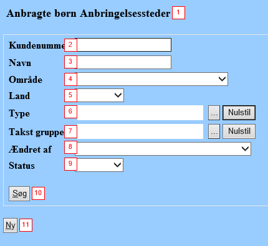The width and height of the screenshot is (268, 246).
Task: Click red marker 1 beside page title
Action: pyautogui.click(x=178, y=13)
